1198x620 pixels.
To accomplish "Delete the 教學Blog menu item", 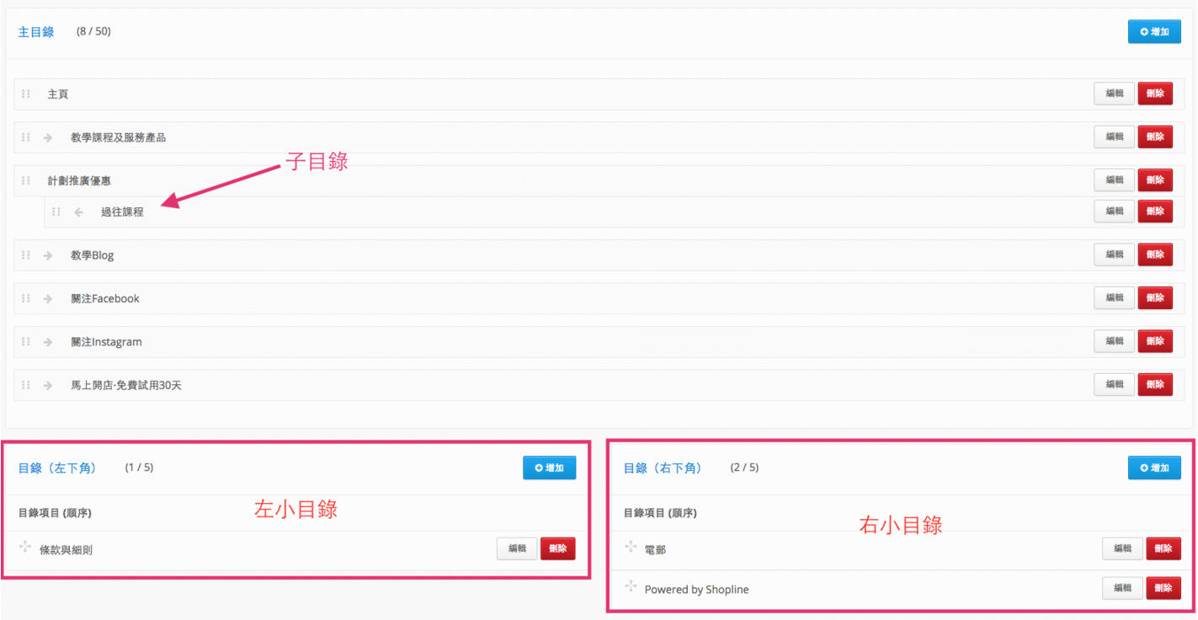I will click(x=1155, y=254).
